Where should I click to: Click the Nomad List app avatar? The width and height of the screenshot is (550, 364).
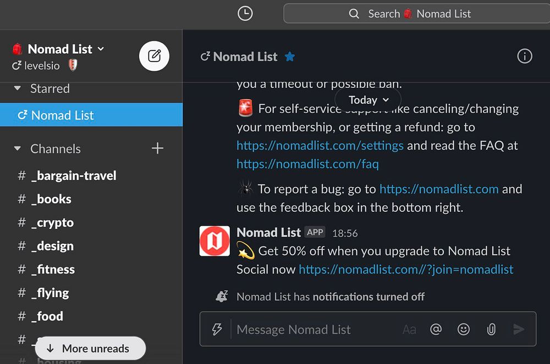point(215,241)
